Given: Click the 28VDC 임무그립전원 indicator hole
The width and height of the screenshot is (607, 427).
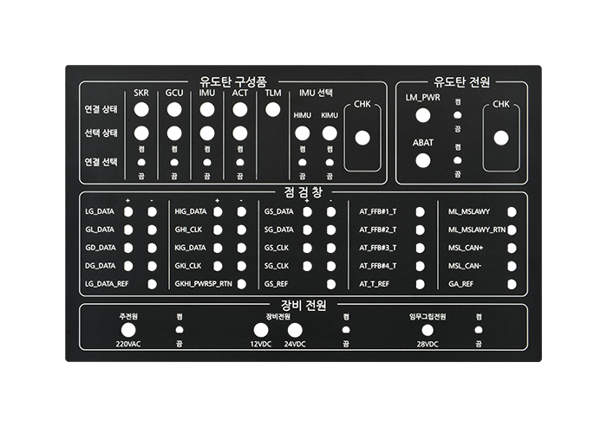Looking at the screenshot, I should coord(428,330).
